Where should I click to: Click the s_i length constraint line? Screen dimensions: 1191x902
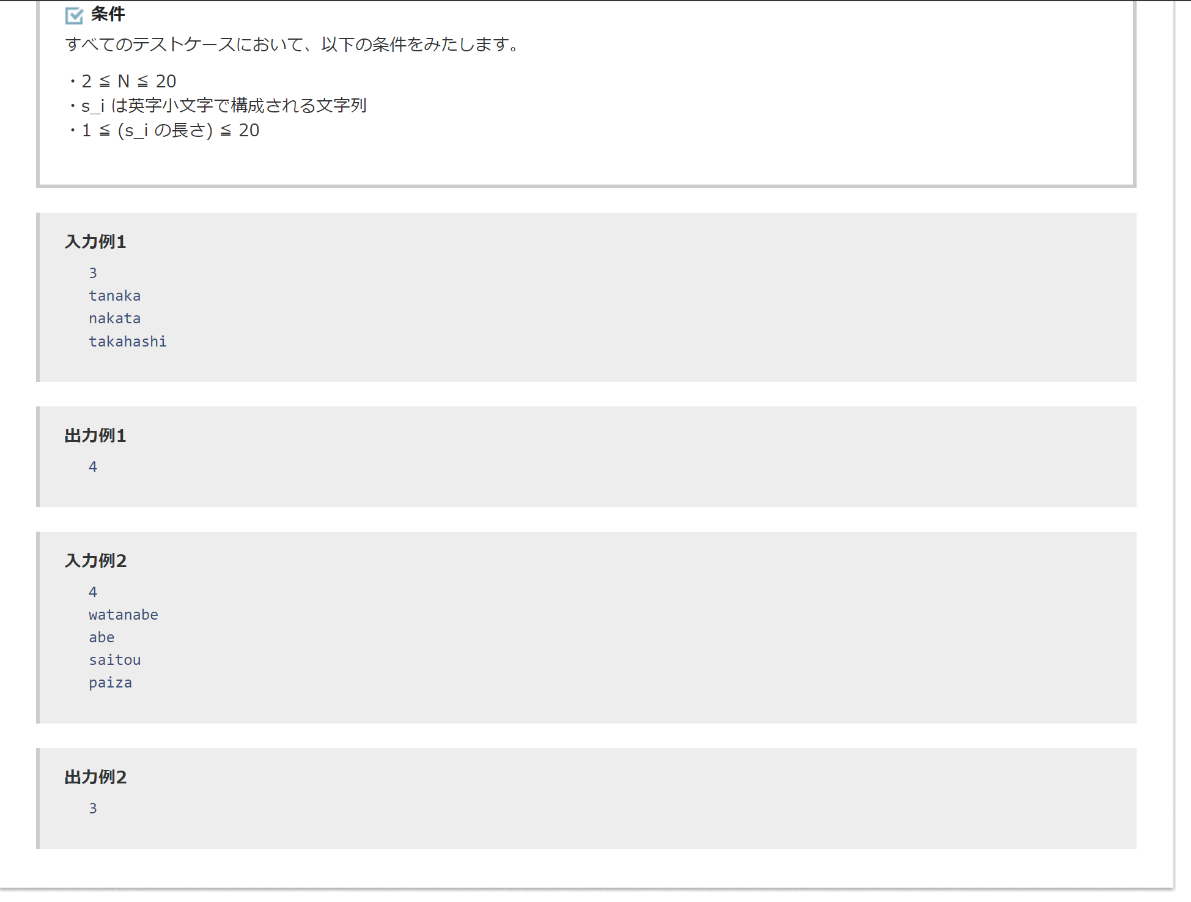click(170, 130)
